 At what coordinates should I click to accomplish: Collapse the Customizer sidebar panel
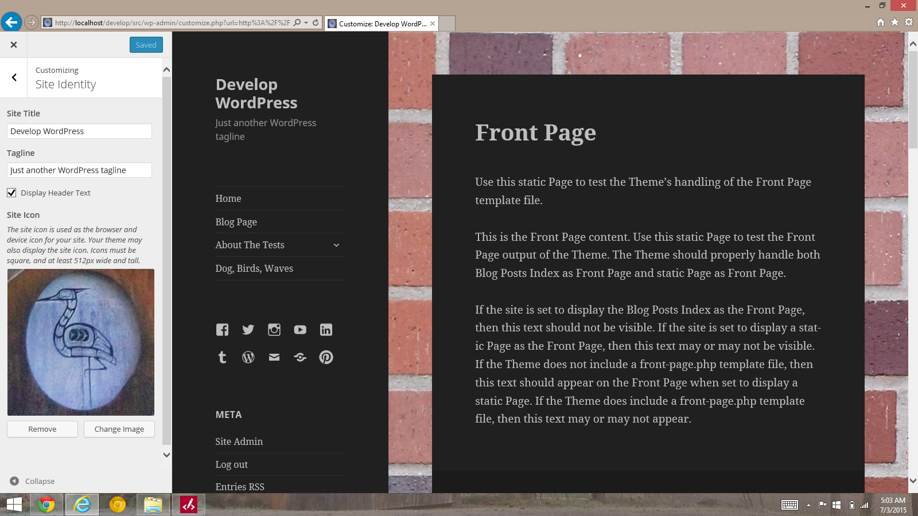point(32,481)
